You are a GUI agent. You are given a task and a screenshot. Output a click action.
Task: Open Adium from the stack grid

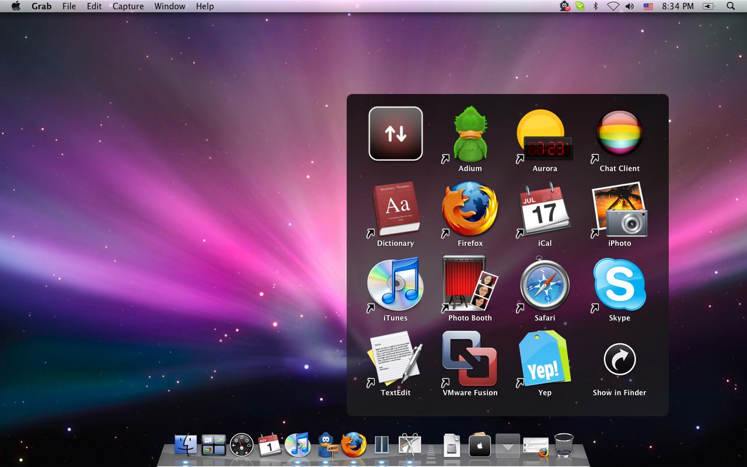[470, 134]
